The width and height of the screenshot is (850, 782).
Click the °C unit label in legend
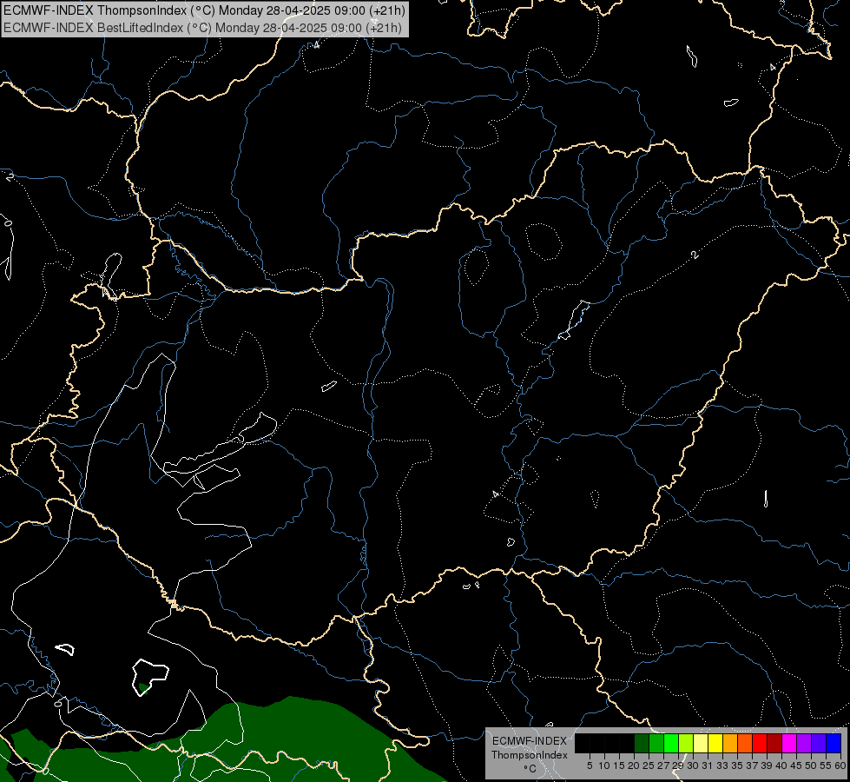coord(530,769)
